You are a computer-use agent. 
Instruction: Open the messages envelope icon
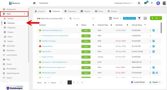(x=145, y=3)
